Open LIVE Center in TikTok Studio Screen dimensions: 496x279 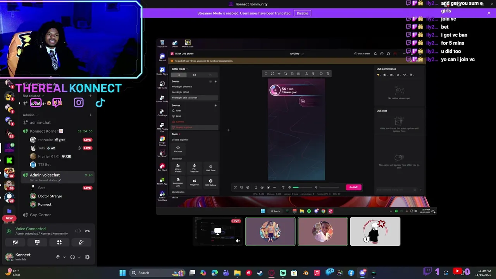(x=362, y=54)
